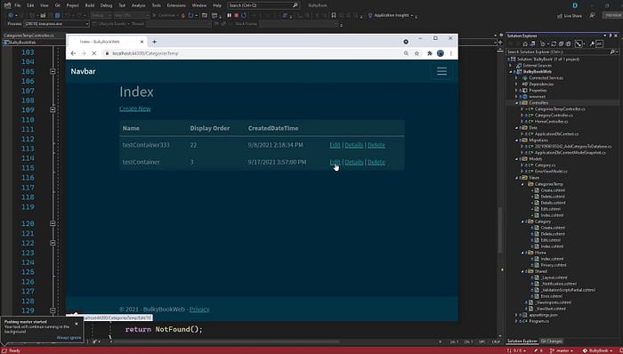The width and height of the screenshot is (623, 354).
Task: Collapse the Migrations folder
Action: 516,141
